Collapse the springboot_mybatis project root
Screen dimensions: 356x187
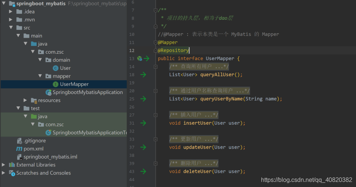tap(4, 3)
